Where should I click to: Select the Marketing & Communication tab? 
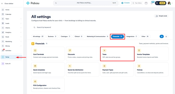[97, 36]
